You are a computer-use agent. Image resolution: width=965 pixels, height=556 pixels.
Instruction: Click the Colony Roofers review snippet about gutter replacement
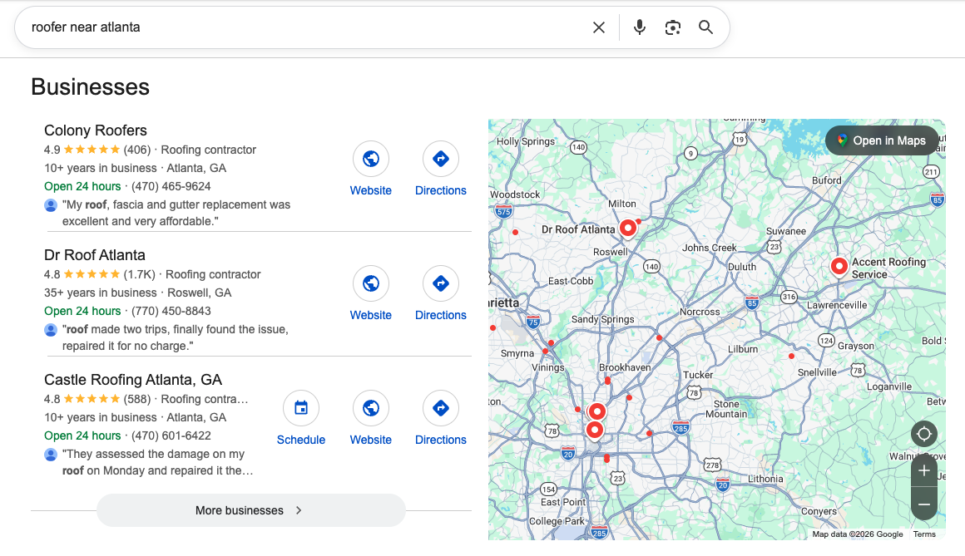tap(176, 213)
